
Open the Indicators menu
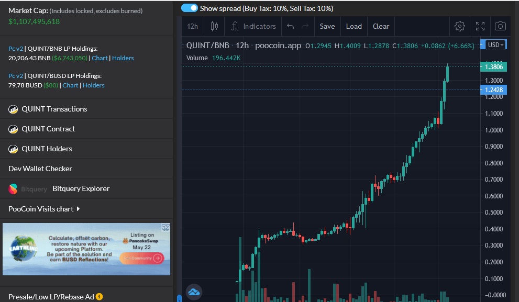[x=253, y=27]
